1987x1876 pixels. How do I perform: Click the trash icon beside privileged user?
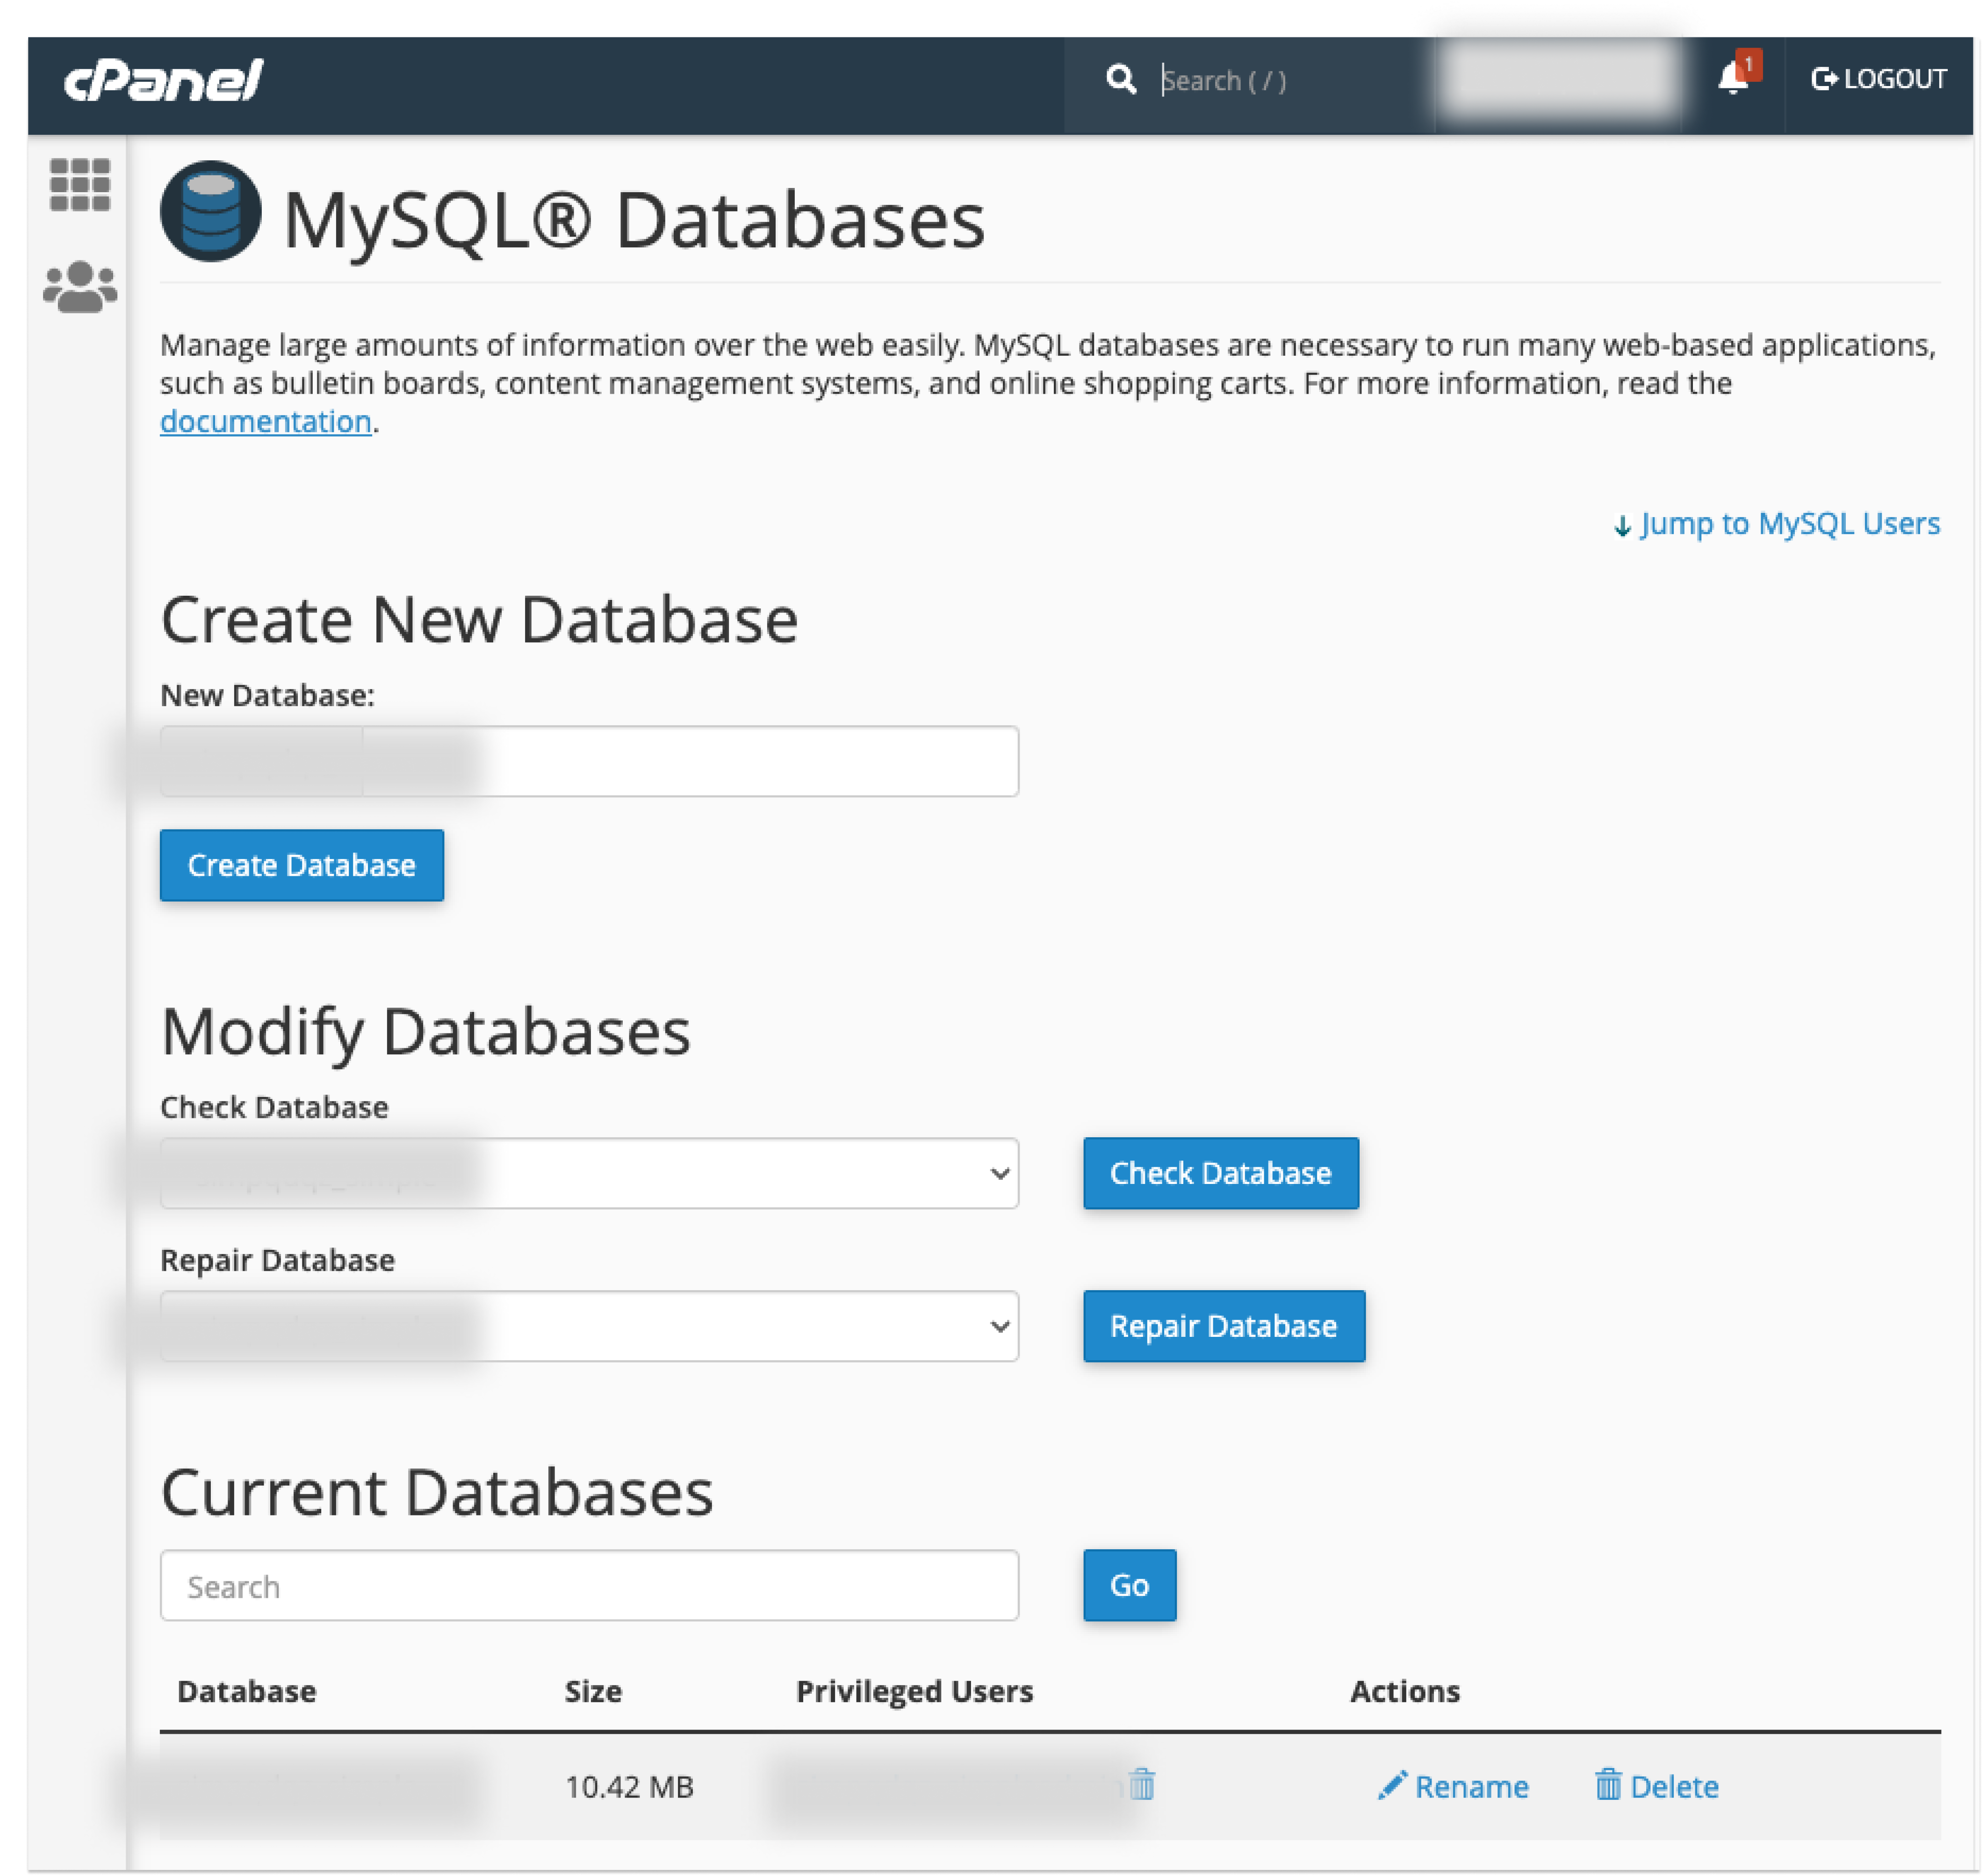(1142, 1784)
